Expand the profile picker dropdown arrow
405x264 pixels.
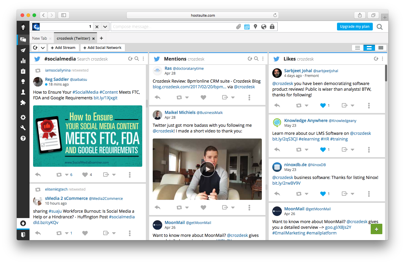coord(105,27)
